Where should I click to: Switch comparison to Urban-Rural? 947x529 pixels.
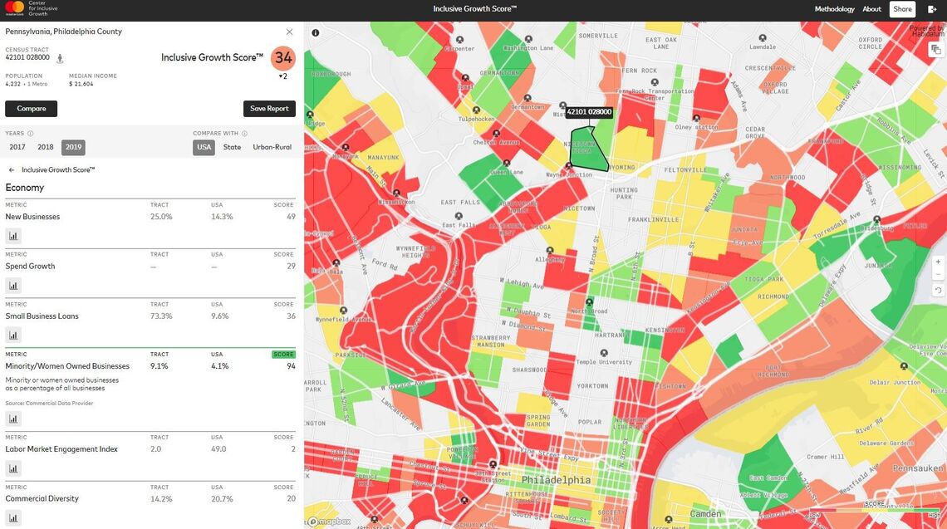pyautogui.click(x=272, y=147)
